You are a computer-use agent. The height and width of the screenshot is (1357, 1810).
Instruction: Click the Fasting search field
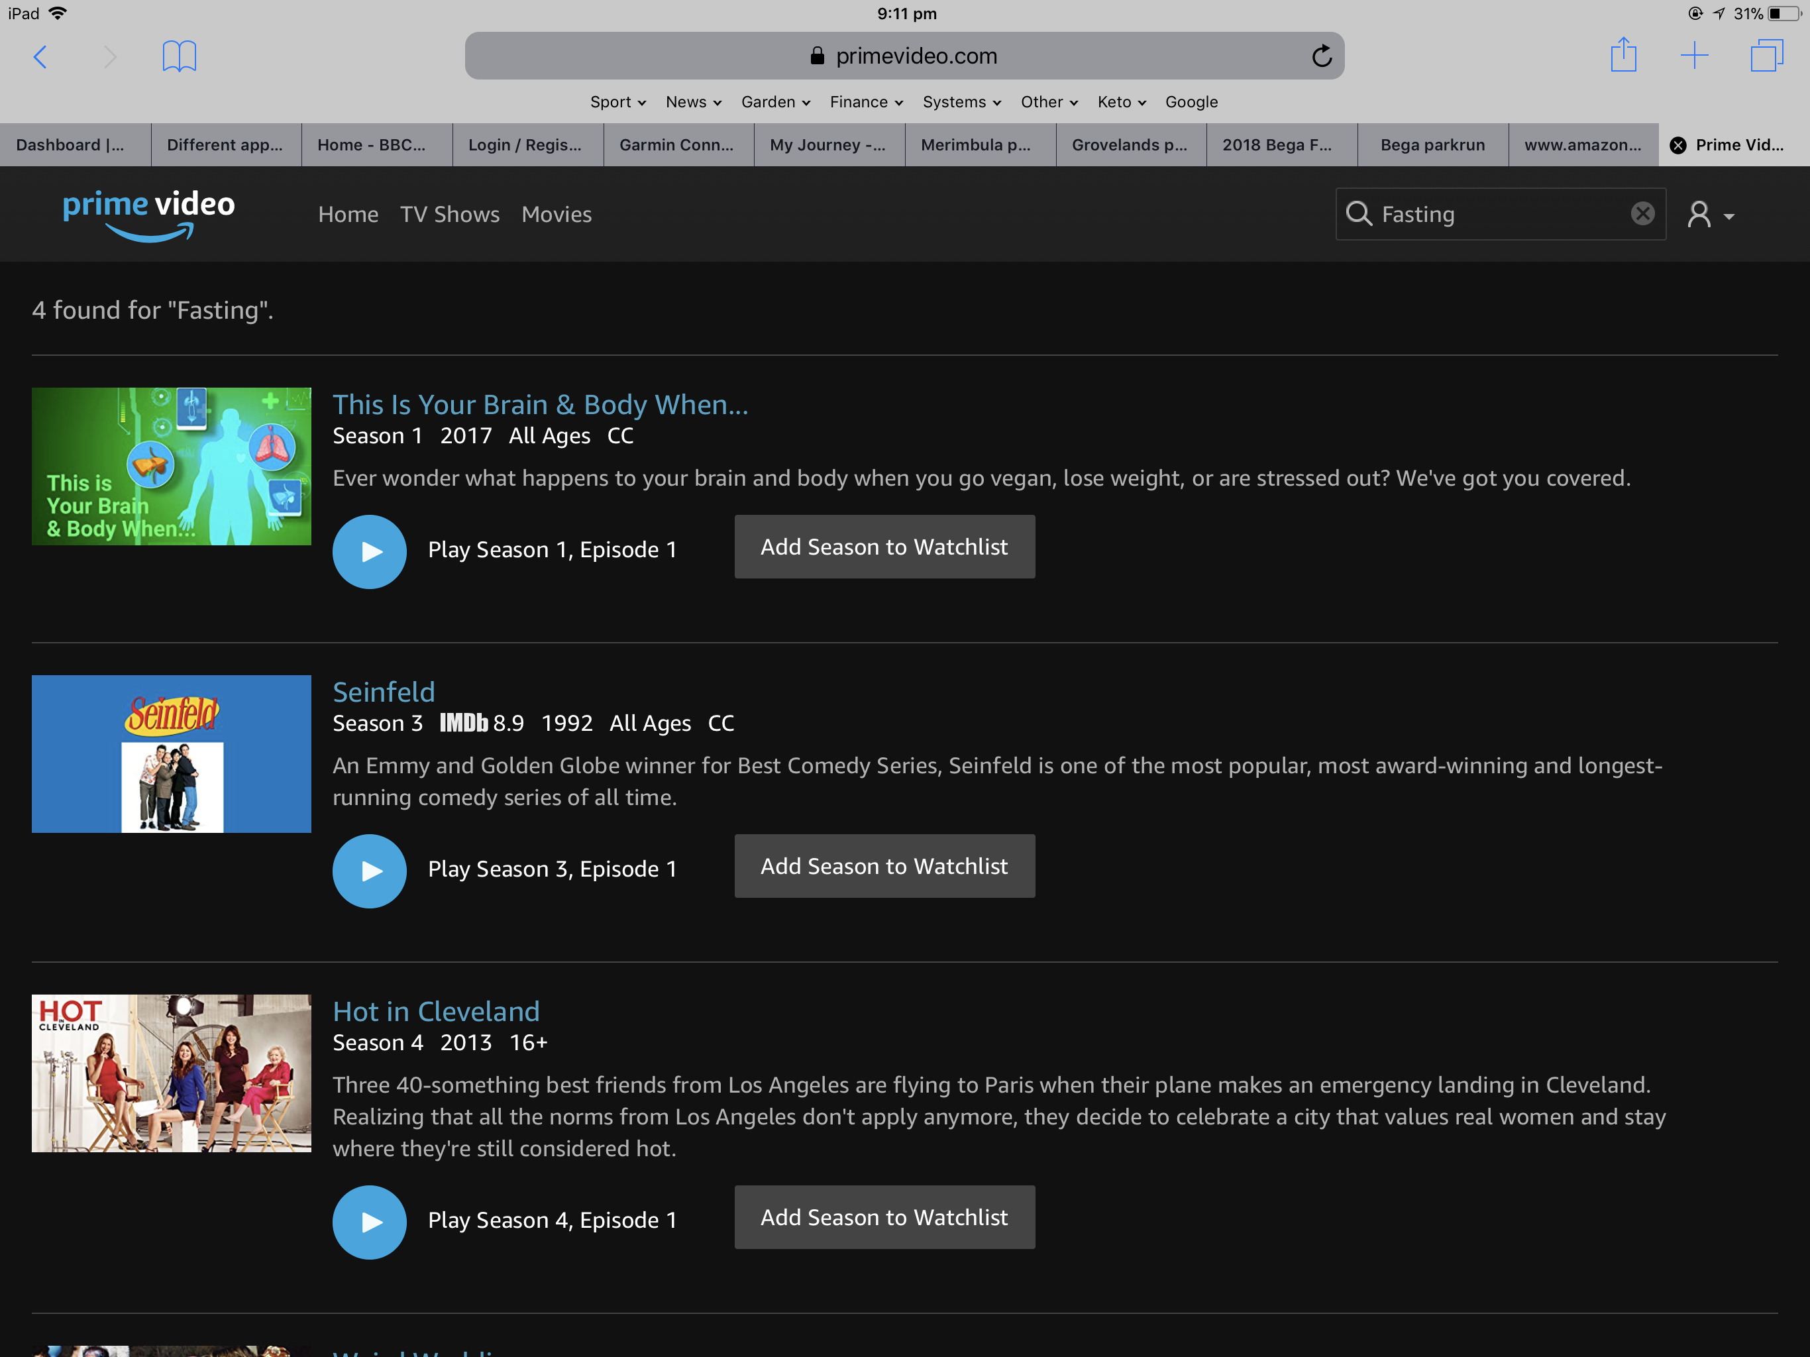click(1499, 213)
